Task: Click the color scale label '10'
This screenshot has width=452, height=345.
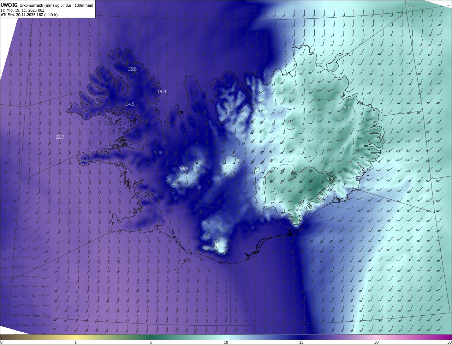Action: [226, 342]
